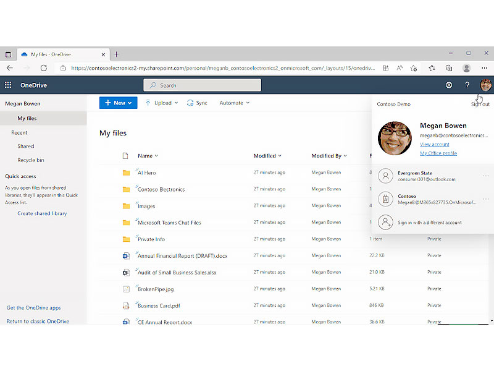Click the account profile picture in header
The image size is (494, 371).
click(x=485, y=85)
